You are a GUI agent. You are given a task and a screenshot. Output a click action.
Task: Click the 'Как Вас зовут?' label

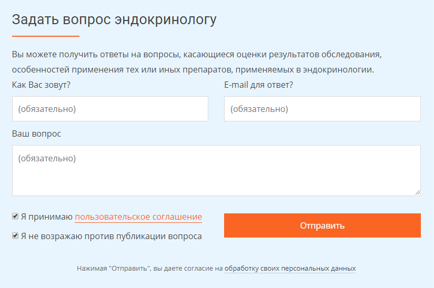point(41,85)
